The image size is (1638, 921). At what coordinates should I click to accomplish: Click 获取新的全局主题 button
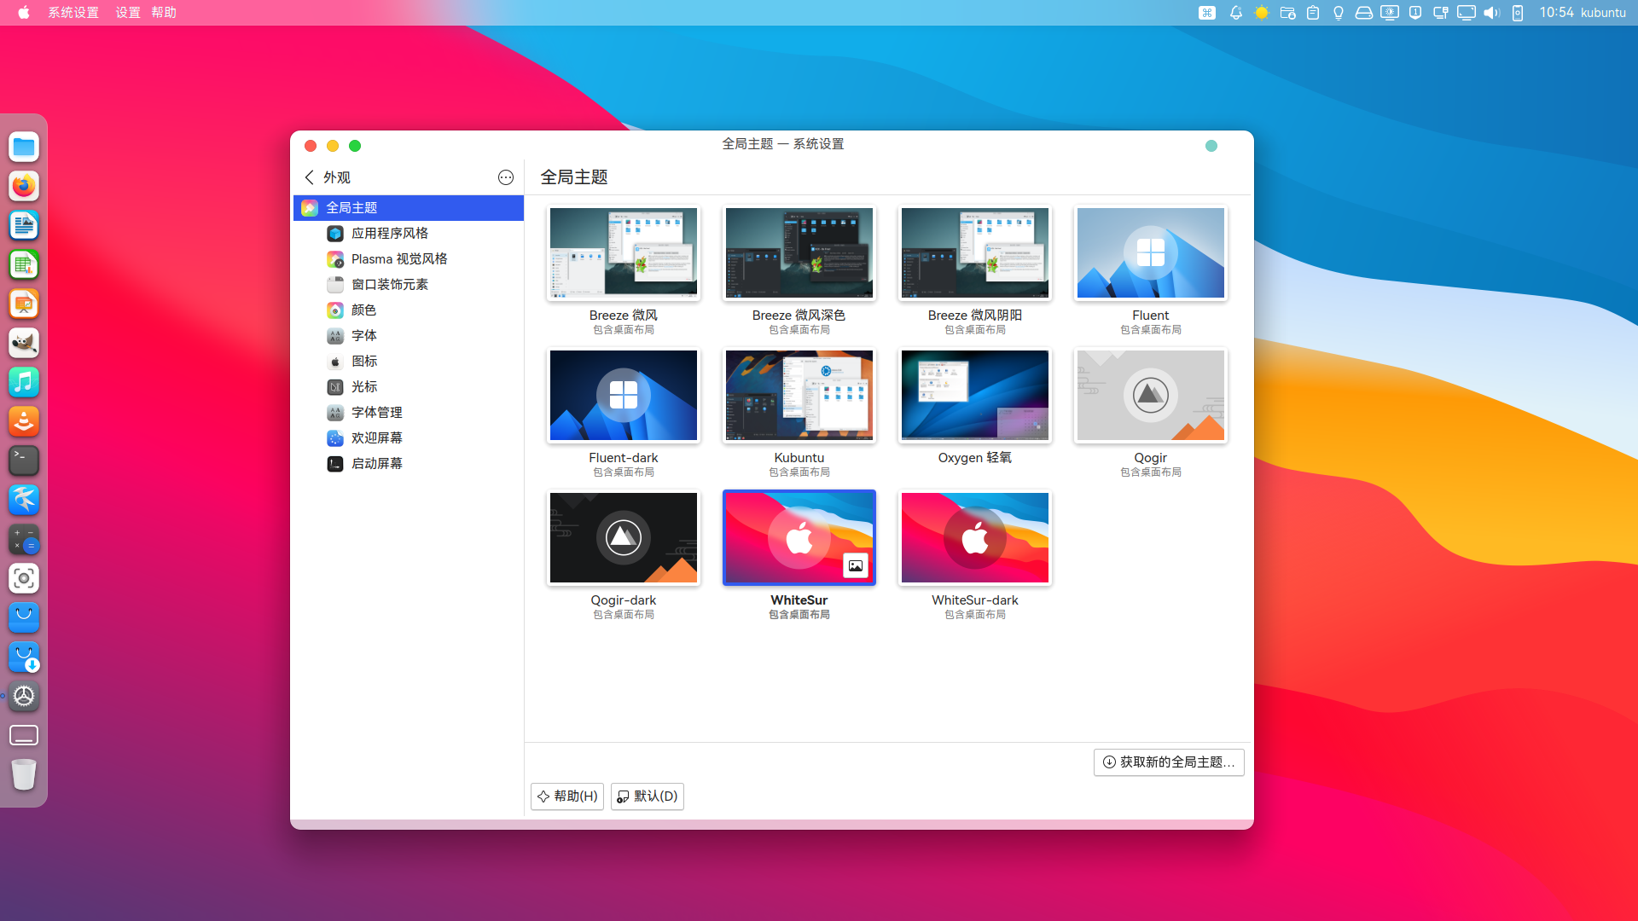[x=1169, y=762]
